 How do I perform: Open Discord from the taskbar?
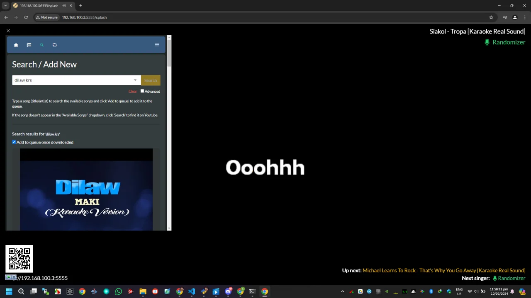tap(228, 291)
